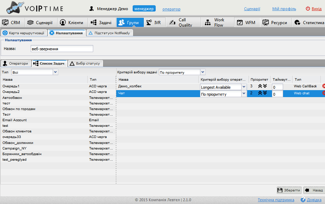Screen dimensions: 325x204
Task: Delete the Чат task row
Action: [324, 93]
